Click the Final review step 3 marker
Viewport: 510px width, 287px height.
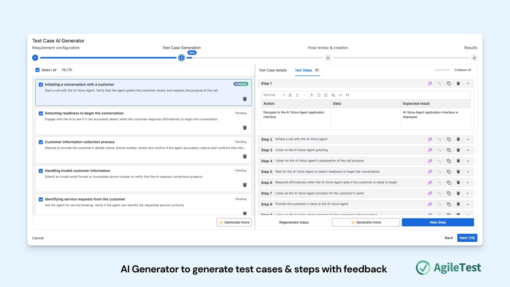tap(328, 58)
